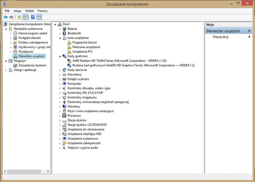Click left pane scroll right arrow
Image resolution: width=255 pixels, height=182 pixels.
(x=48, y=171)
